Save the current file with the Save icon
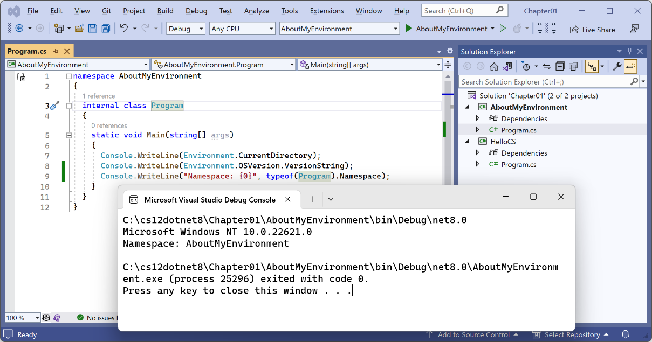The image size is (652, 342). pos(93,29)
